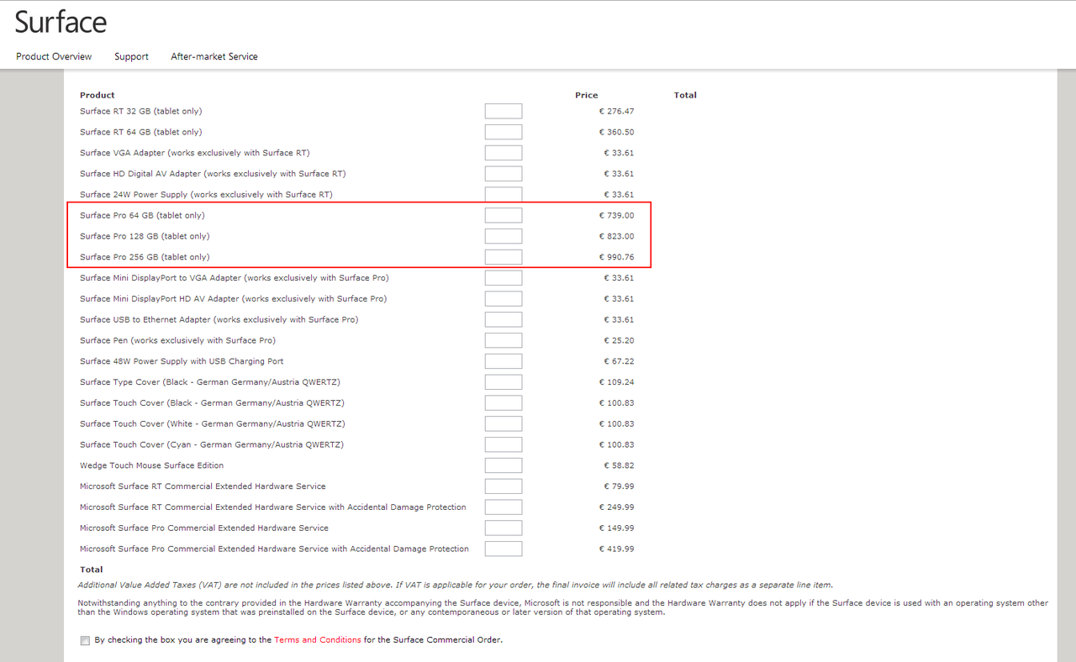Click quantity field for Mini DisplayPort to VGA Adapter

coord(504,278)
